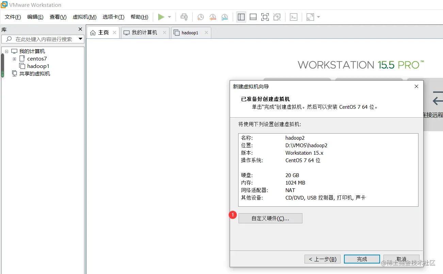This screenshot has height=274, width=443.
Task: Revert to snapshot toolbar icon
Action: coord(213,17)
